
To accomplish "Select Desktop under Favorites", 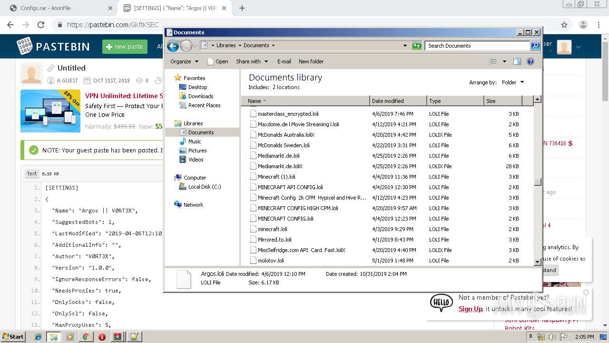I will pos(197,87).
